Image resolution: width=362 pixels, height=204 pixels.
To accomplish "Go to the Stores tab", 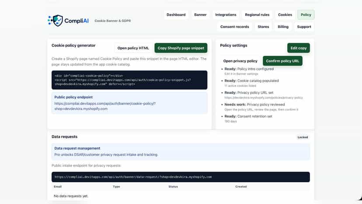I will tap(263, 27).
